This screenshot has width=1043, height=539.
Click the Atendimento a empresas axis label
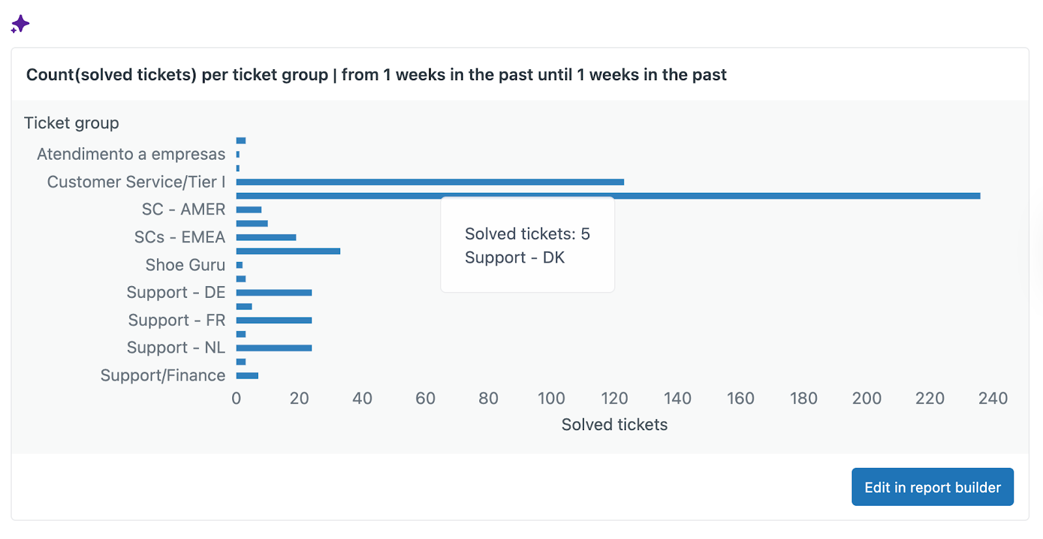click(131, 154)
